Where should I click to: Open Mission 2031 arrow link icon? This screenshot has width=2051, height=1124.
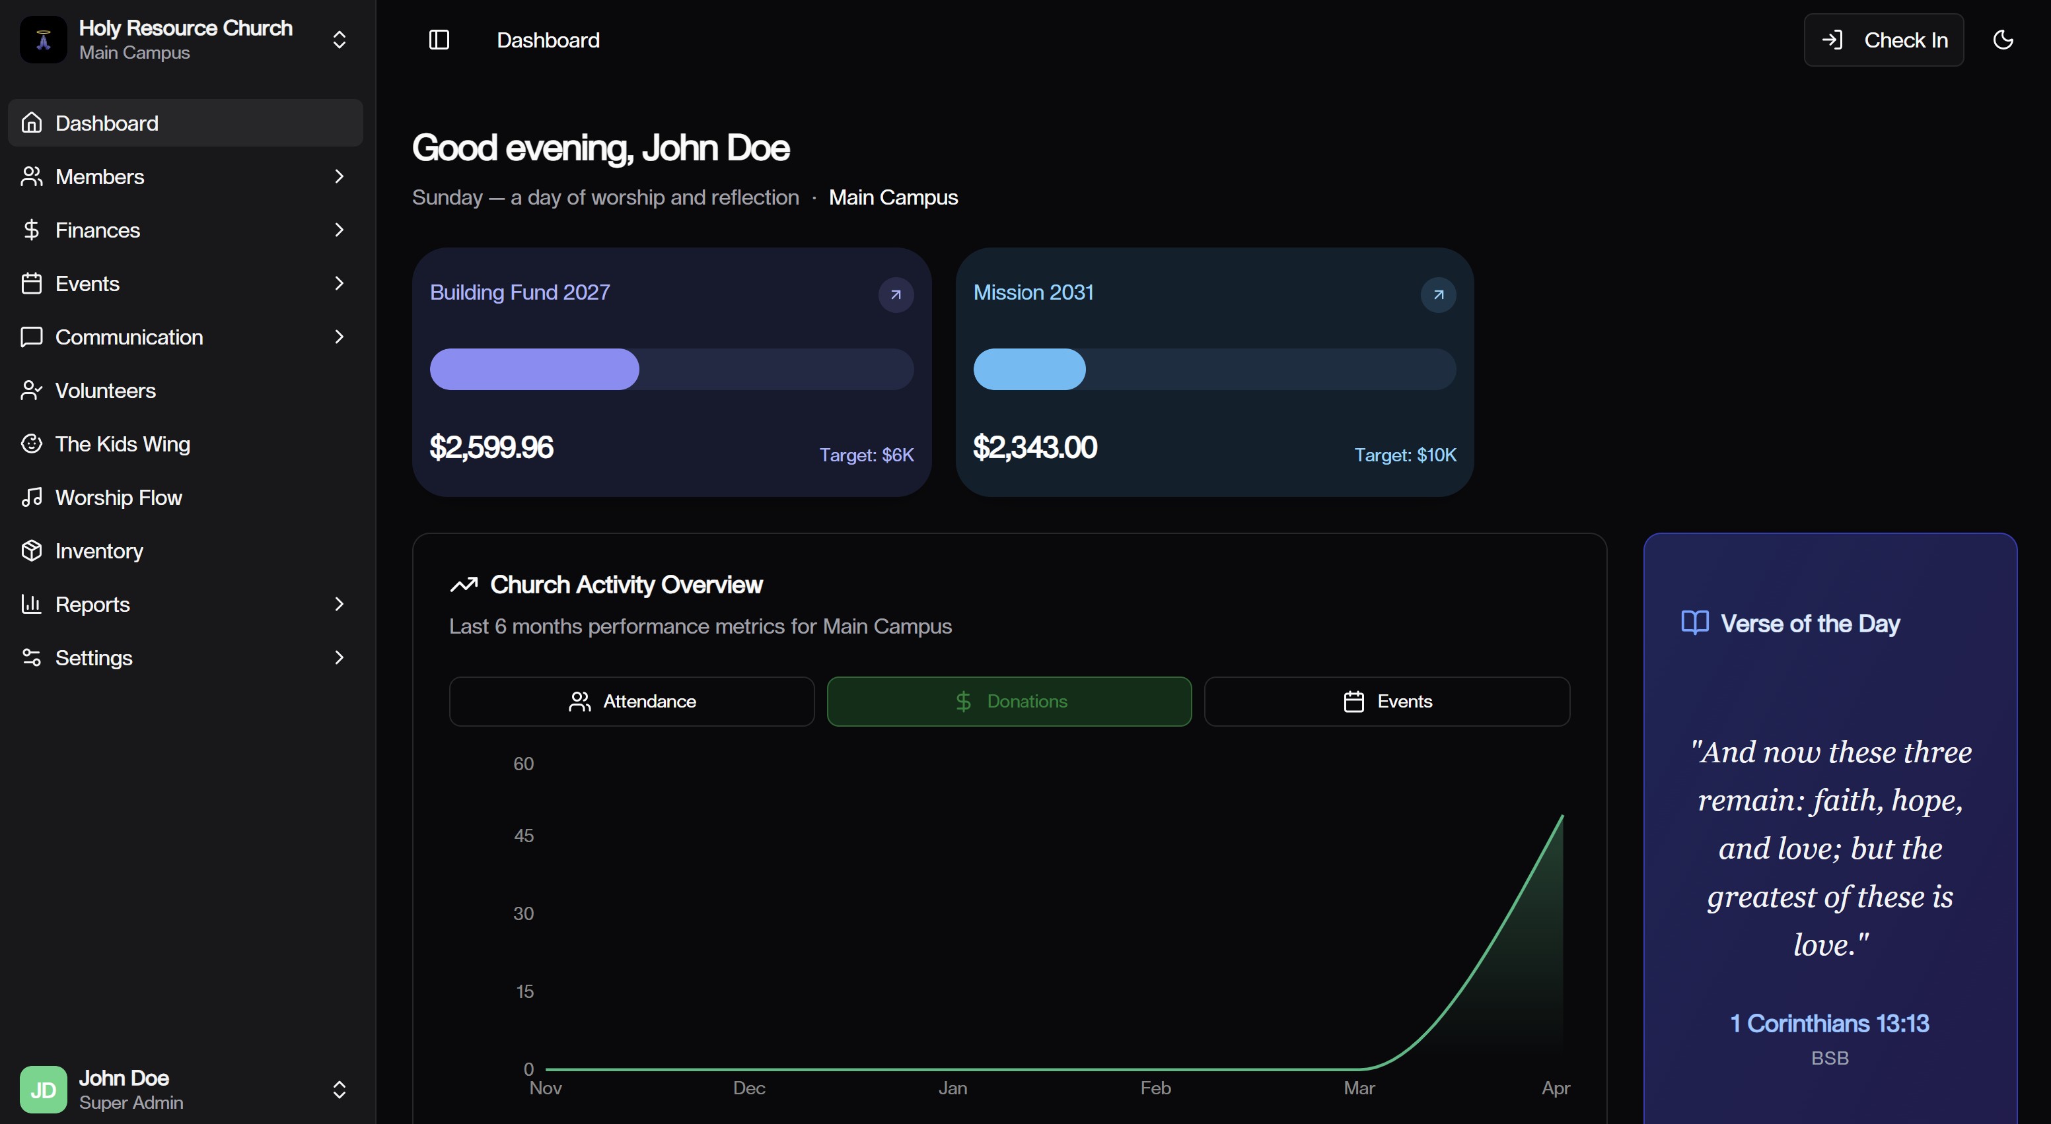1438,294
